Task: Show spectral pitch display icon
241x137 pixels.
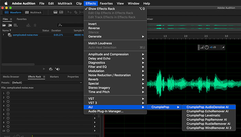Action: (61, 12)
